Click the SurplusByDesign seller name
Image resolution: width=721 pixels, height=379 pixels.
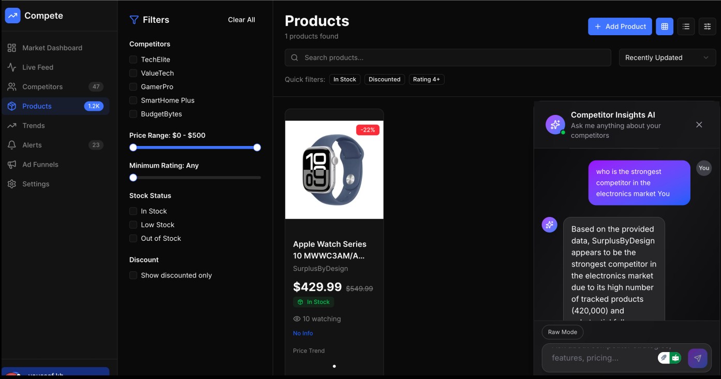(x=320, y=269)
